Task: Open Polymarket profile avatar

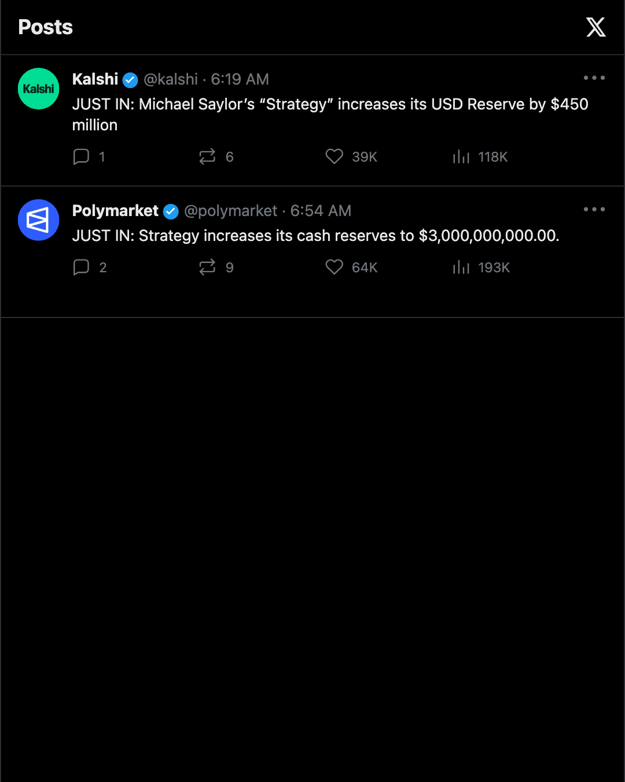Action: pyautogui.click(x=39, y=220)
